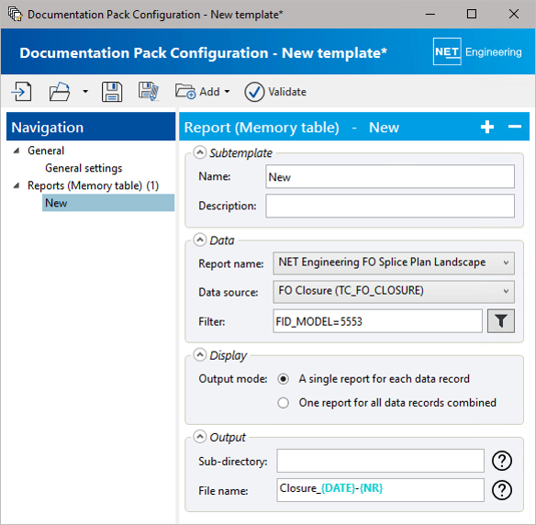Click the Description input field
Image resolution: width=536 pixels, height=525 pixels.
click(x=390, y=206)
